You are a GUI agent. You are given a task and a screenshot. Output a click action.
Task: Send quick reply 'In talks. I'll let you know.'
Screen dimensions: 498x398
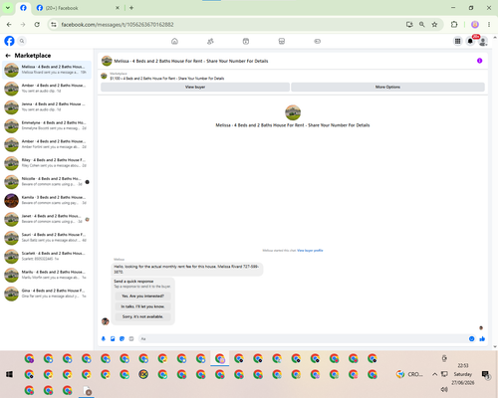pyautogui.click(x=142, y=306)
